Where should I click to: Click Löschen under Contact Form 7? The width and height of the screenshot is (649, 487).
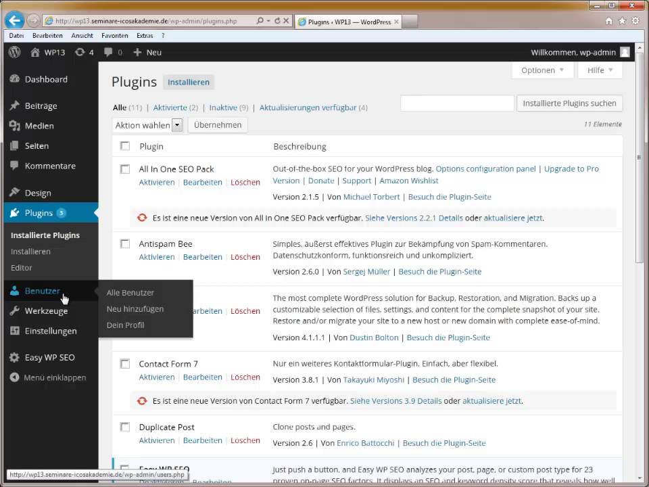click(x=245, y=377)
